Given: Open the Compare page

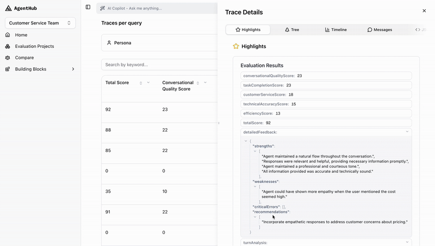Looking at the screenshot, I should pyautogui.click(x=24, y=58).
